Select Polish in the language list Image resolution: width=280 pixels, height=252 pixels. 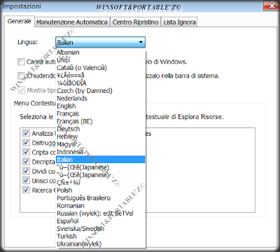pyautogui.click(x=101, y=190)
